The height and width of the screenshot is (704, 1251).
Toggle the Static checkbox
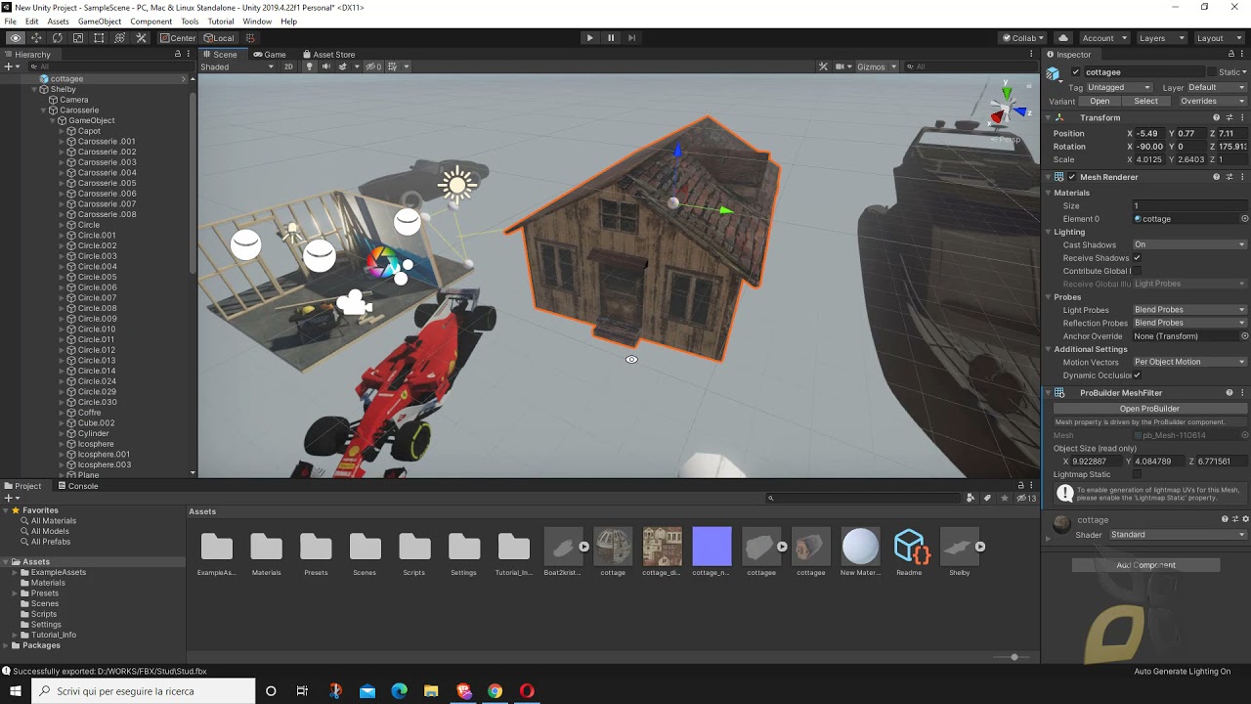click(1212, 72)
